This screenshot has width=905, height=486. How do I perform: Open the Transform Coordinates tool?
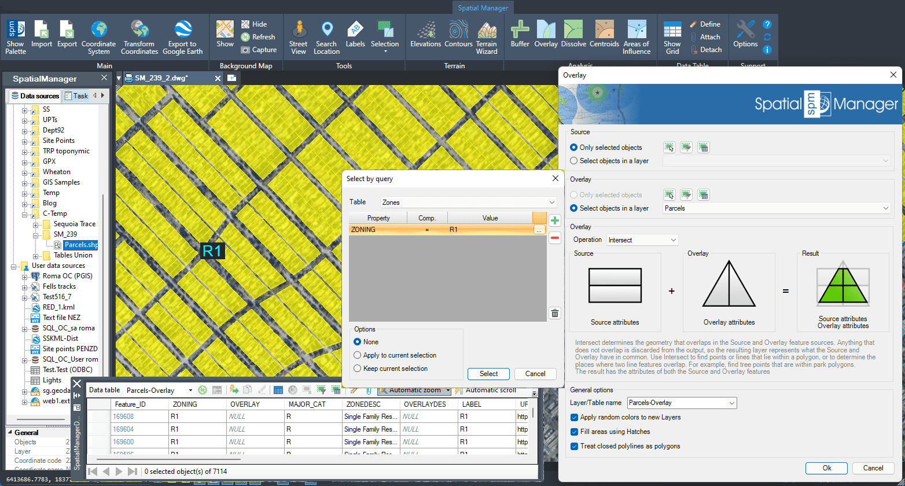coord(139,37)
